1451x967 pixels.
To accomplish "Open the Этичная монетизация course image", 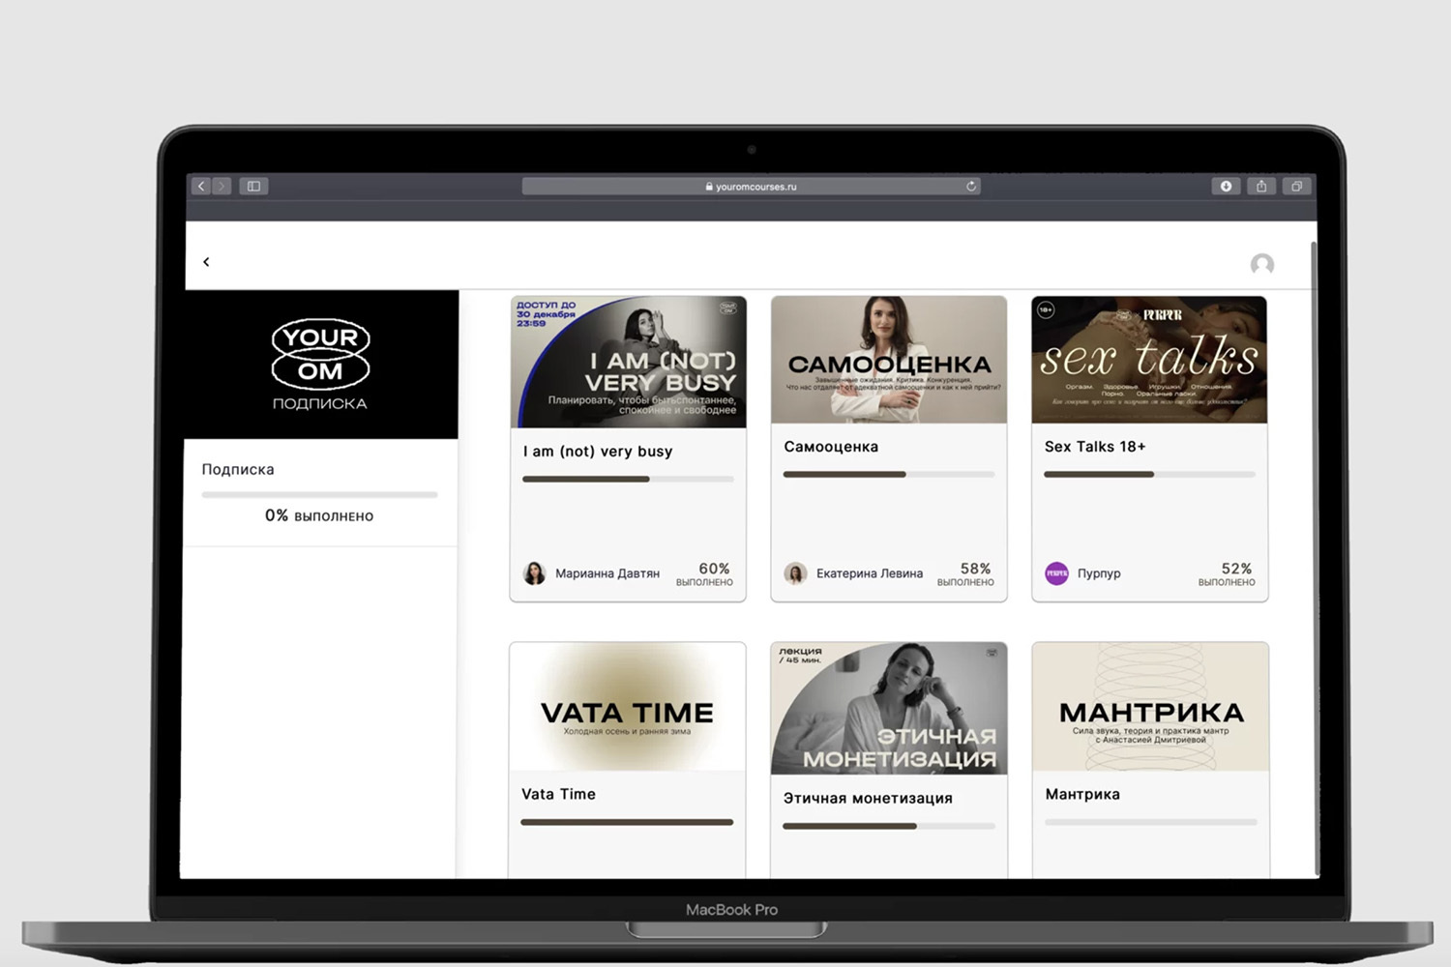I will 888,708.
